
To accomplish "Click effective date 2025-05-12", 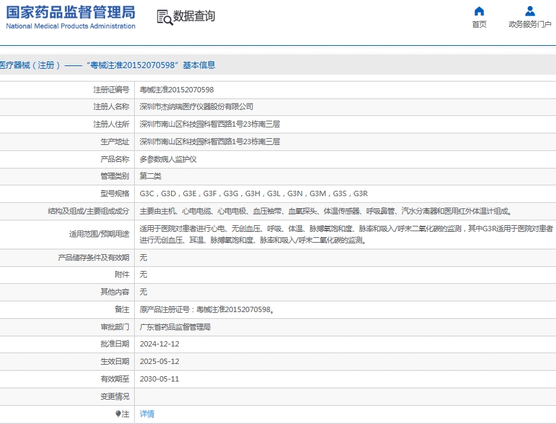I will pyautogui.click(x=159, y=361).
